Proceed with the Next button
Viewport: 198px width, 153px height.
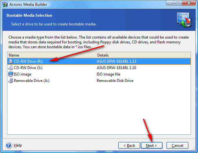[151, 146]
